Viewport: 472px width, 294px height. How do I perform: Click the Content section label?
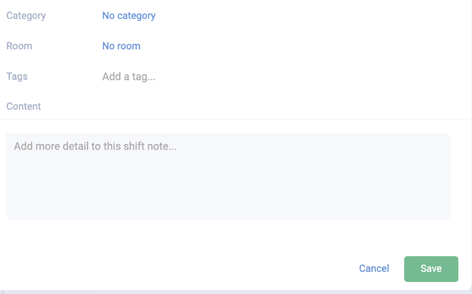point(23,106)
